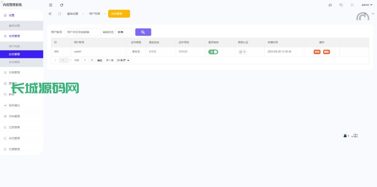Open the theme palette icon in header
The image size is (377, 187).
pos(330,5)
